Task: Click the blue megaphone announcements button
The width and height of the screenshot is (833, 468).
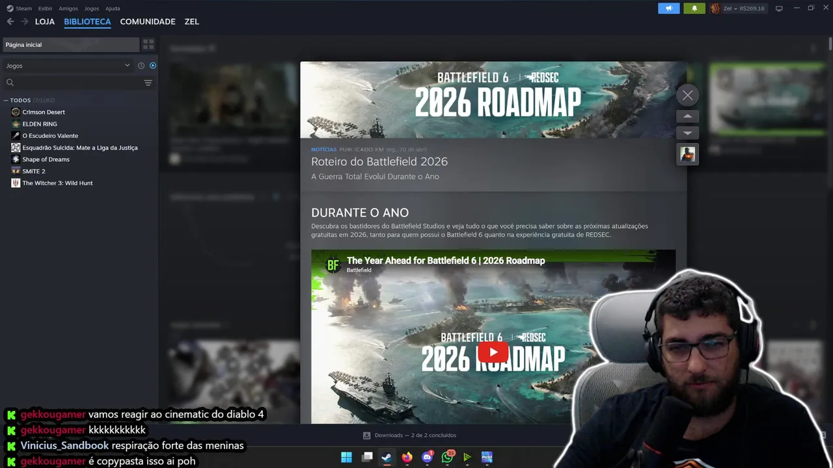Action: (x=668, y=8)
